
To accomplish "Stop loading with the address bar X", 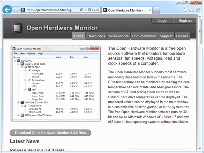I will [x=98, y=10].
